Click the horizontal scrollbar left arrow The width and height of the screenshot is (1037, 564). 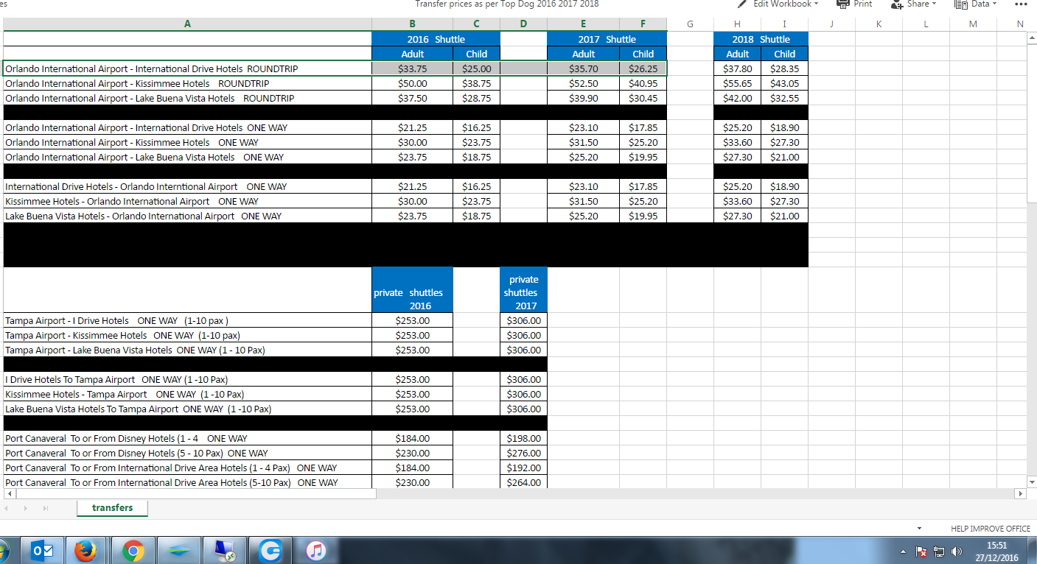pyautogui.click(x=8, y=493)
